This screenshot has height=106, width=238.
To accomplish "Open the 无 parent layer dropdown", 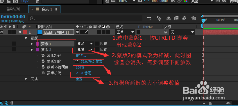I will pyautogui.click(x=182, y=32).
